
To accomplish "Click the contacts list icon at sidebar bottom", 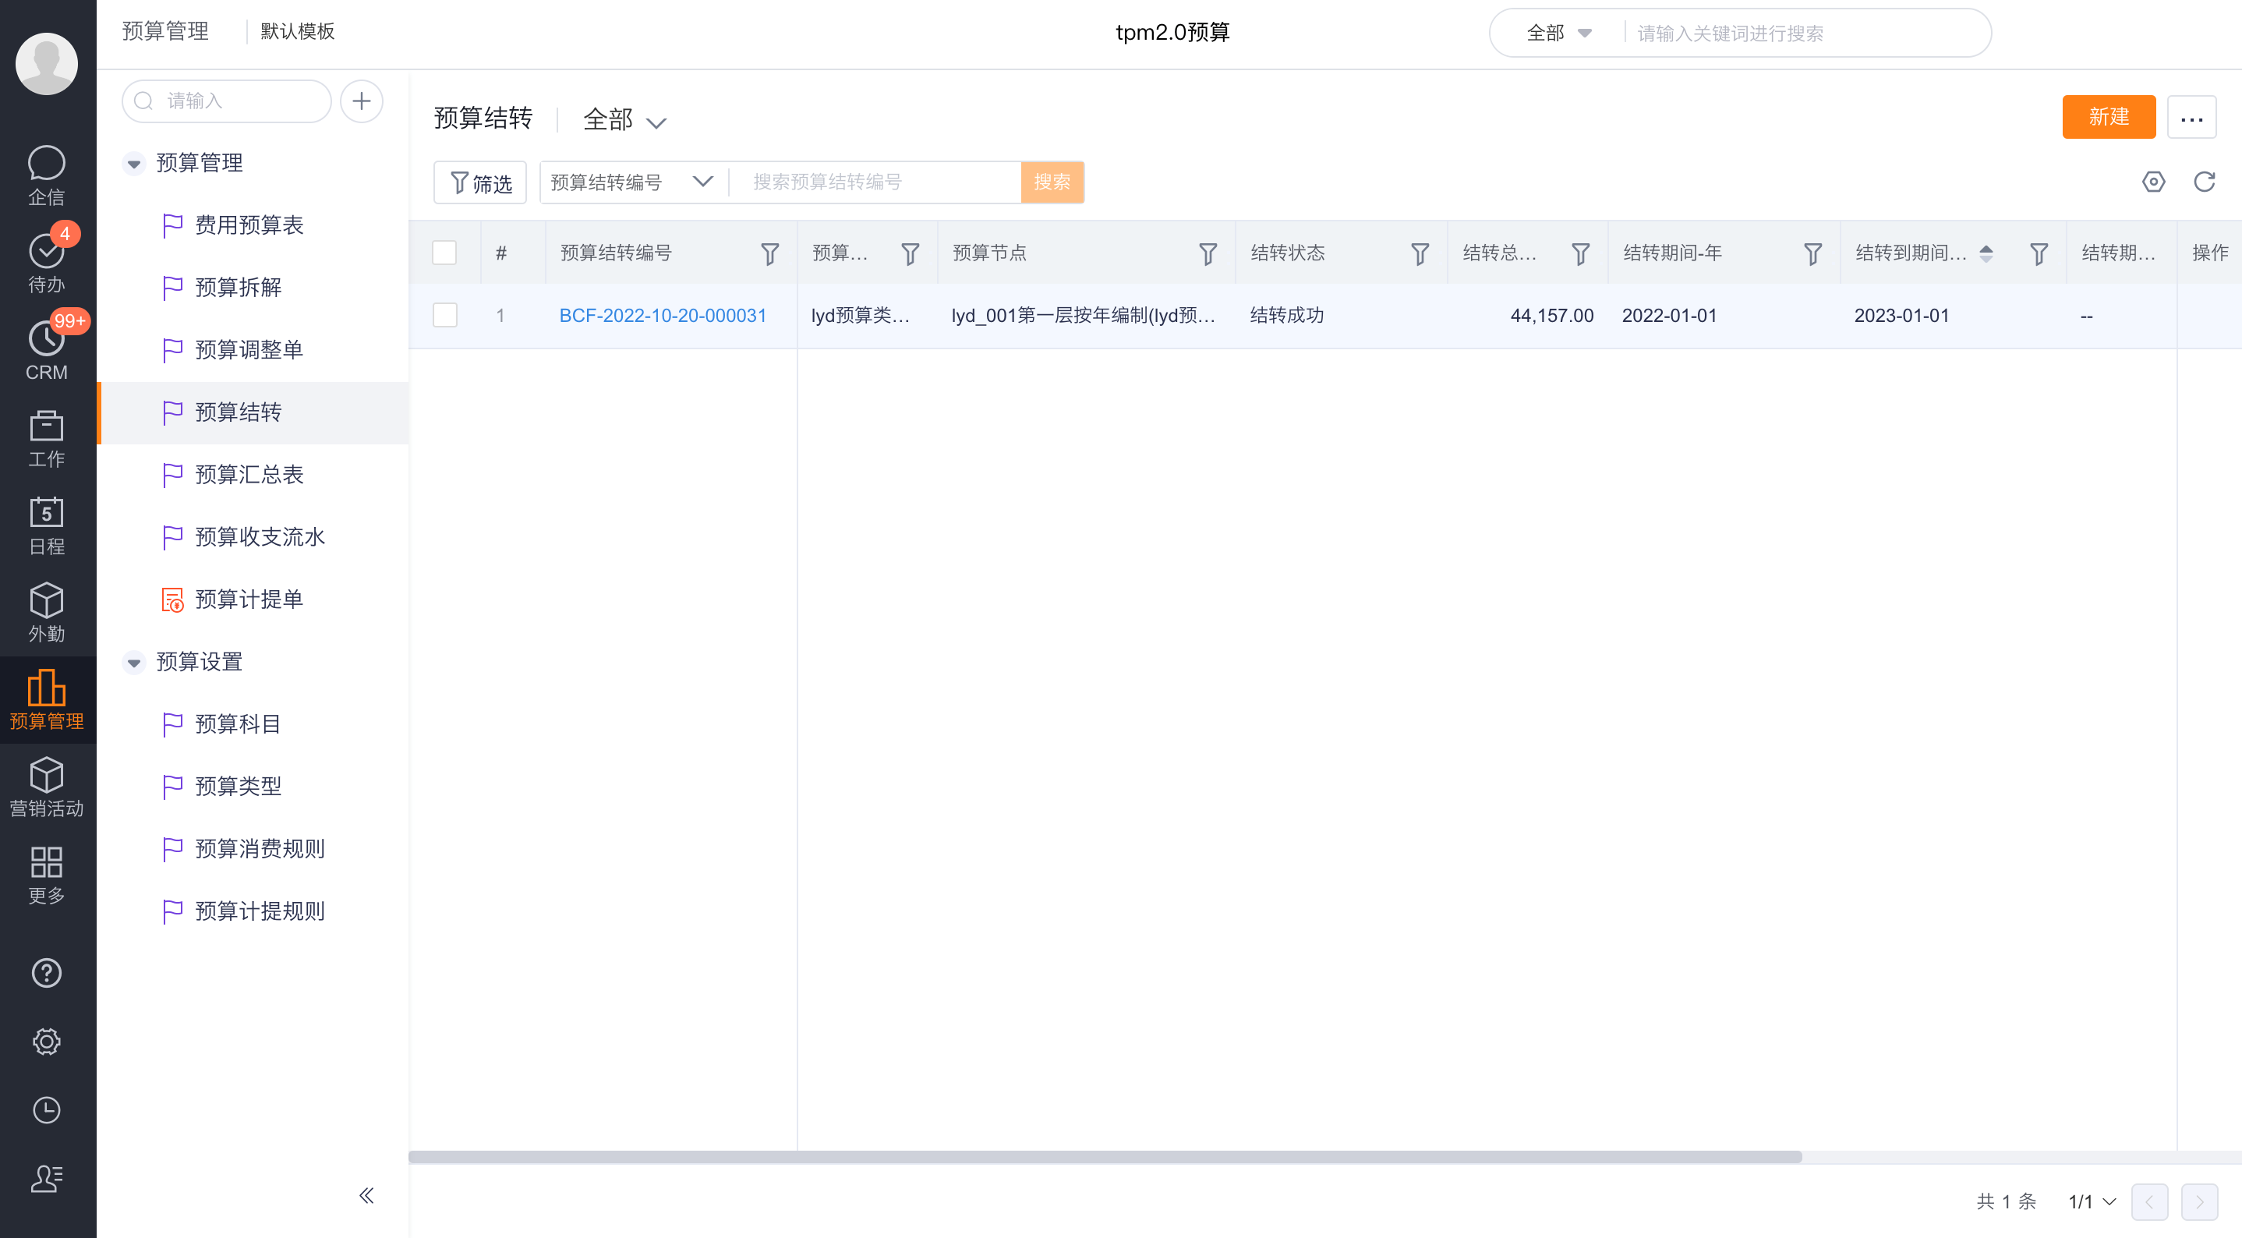I will click(46, 1178).
